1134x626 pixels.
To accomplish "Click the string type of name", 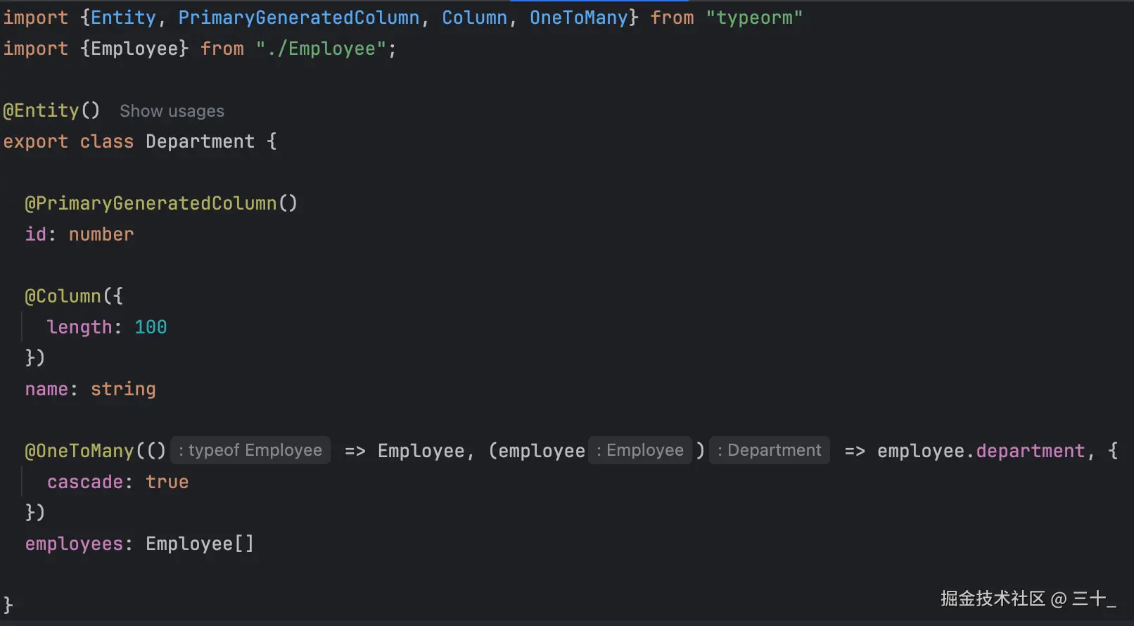I will point(123,389).
